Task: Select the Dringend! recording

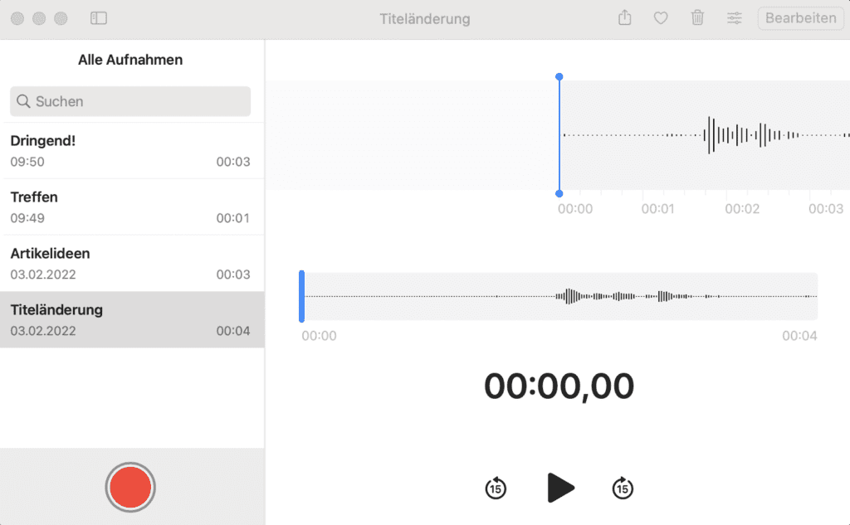Action: coord(129,150)
